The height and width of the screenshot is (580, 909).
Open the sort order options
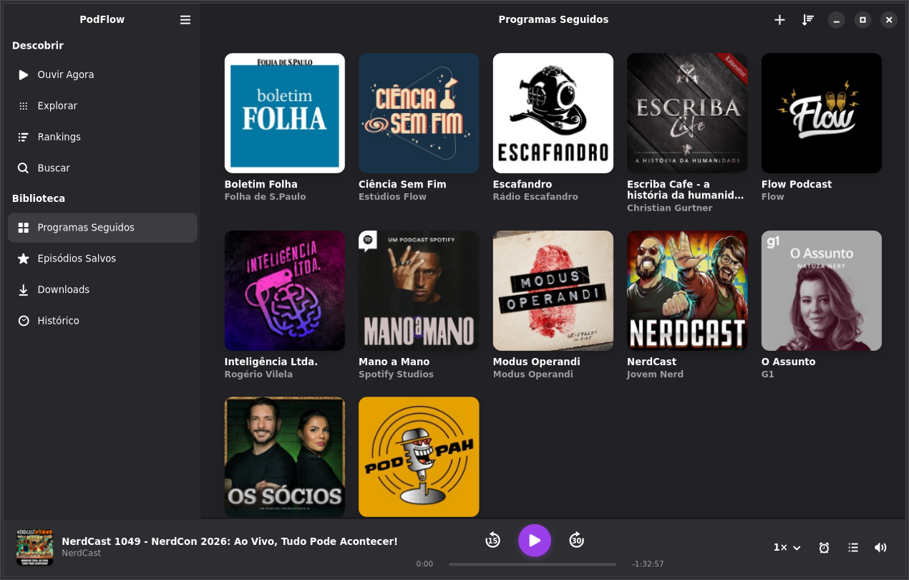coord(808,20)
